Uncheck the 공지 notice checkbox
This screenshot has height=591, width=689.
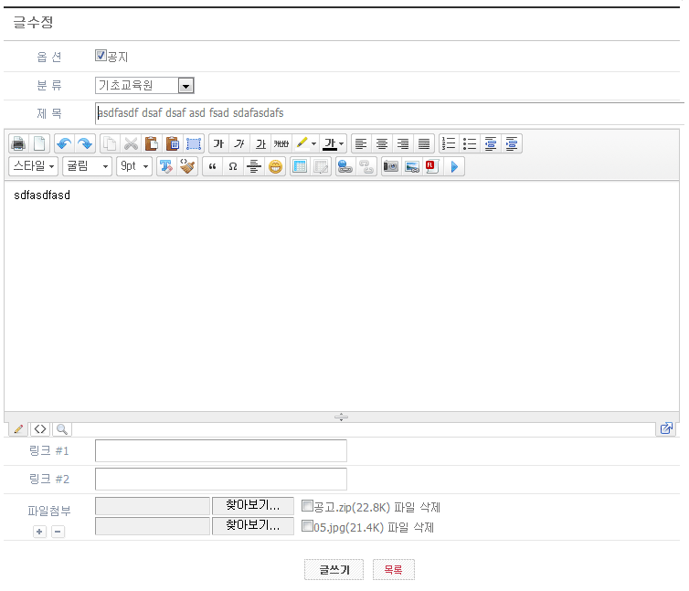click(x=101, y=56)
